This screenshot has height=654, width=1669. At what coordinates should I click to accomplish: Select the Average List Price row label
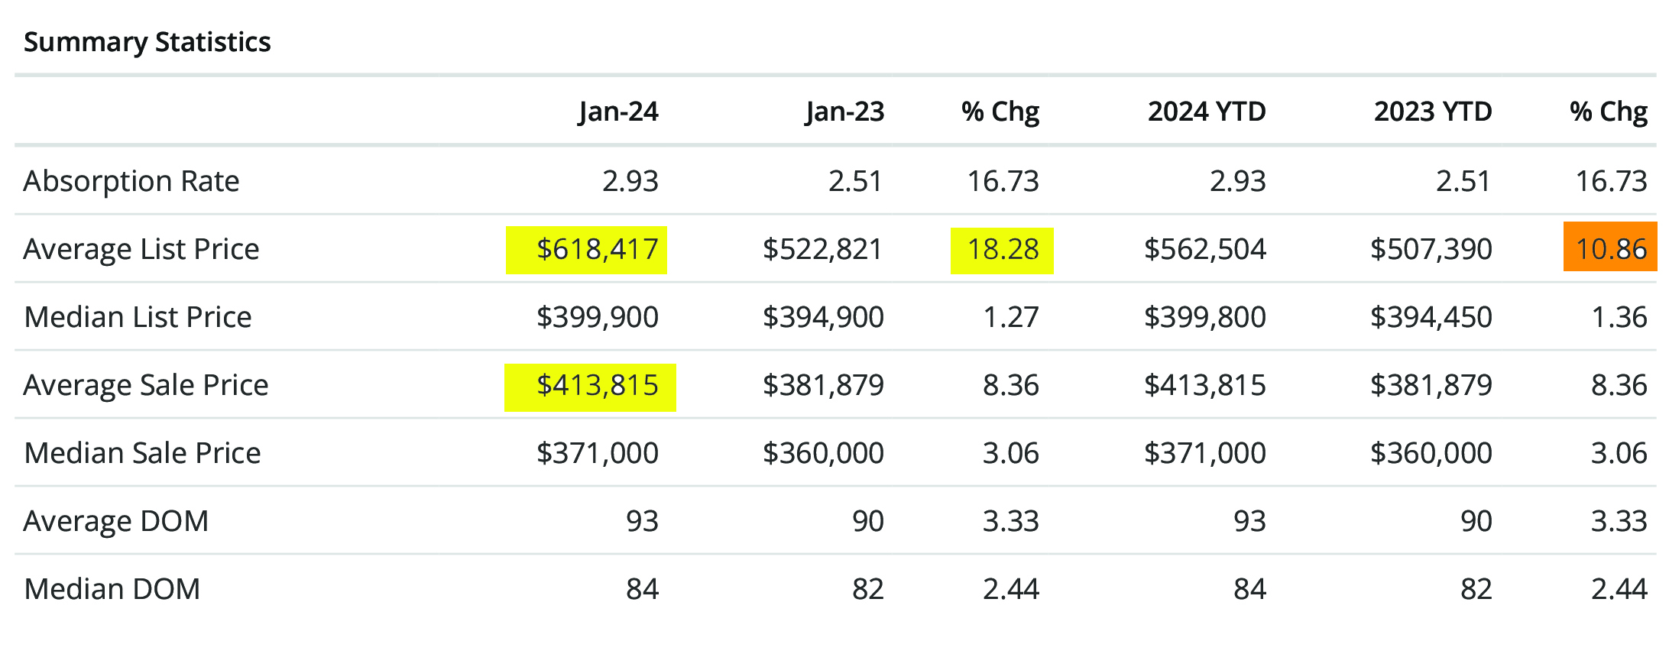(x=141, y=249)
